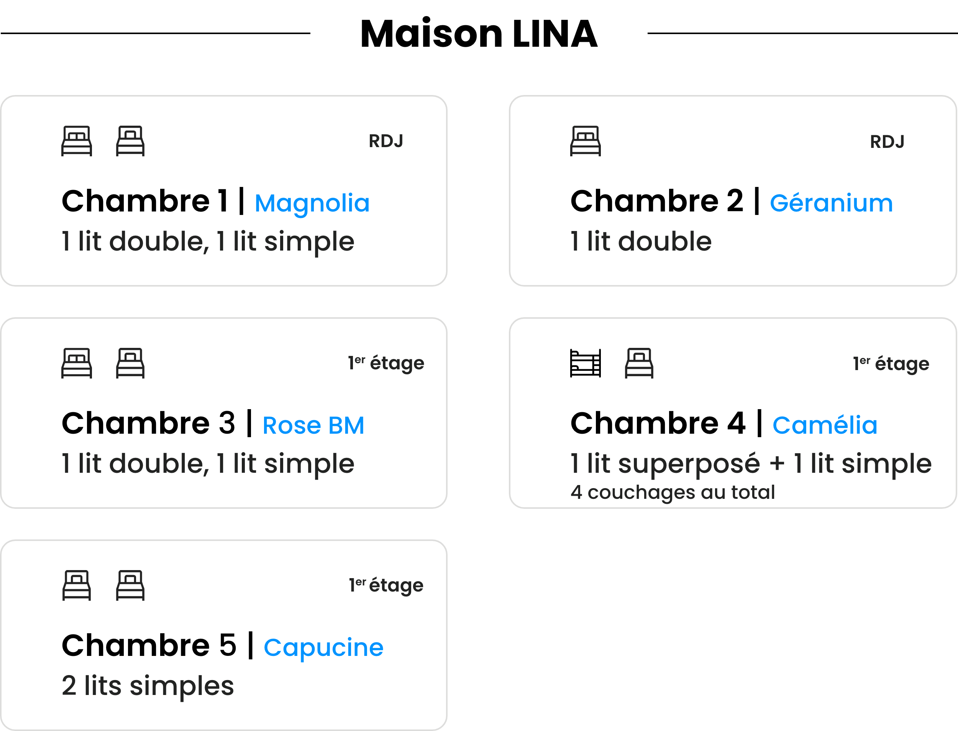Click the bunk bed icon in Chambre 4
This screenshot has height=731, width=958.
click(x=586, y=363)
